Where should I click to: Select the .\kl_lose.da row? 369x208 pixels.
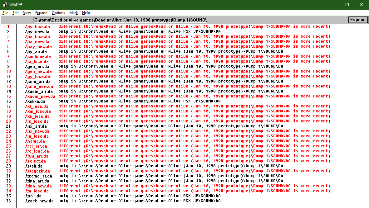pyautogui.click(x=178, y=106)
